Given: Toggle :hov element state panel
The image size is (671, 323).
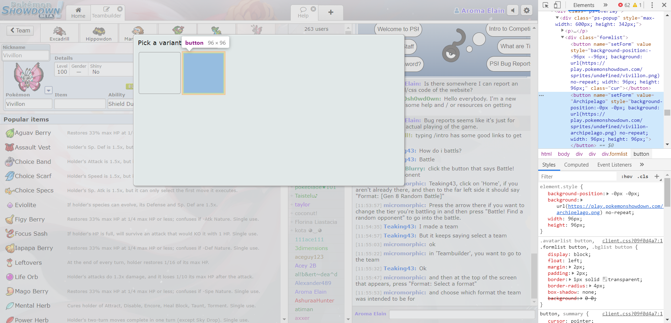Looking at the screenshot, I should (x=627, y=177).
